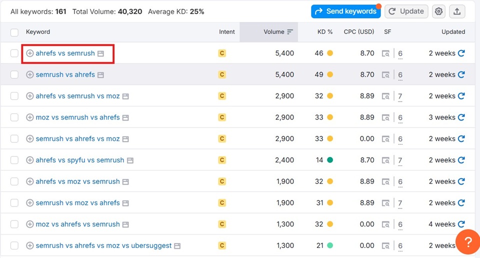Image resolution: width=480 pixels, height=258 pixels.
Task: View SERP icon for 'semrush vs ahrefs vs moz'
Action: point(385,139)
